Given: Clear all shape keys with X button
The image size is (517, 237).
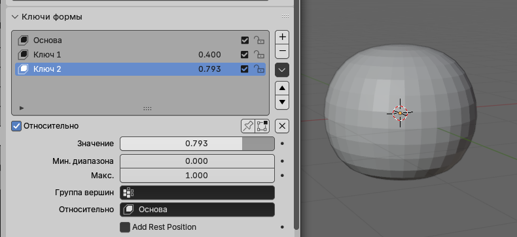Looking at the screenshot, I should [x=282, y=126].
